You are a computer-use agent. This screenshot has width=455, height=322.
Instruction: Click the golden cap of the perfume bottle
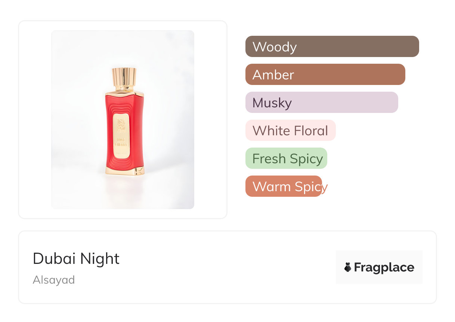pyautogui.click(x=124, y=77)
